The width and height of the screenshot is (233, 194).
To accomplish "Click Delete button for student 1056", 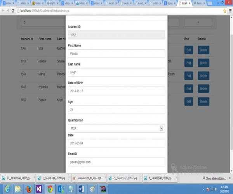I will coord(203,50).
